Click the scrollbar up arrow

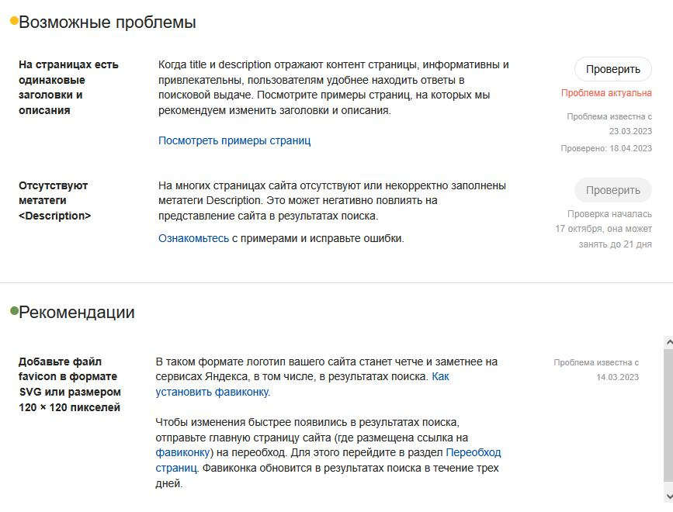[668, 342]
